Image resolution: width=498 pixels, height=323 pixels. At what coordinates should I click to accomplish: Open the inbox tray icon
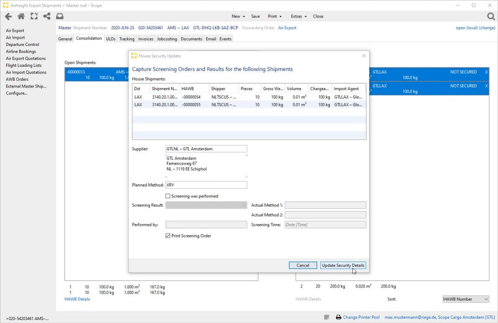(x=60, y=16)
